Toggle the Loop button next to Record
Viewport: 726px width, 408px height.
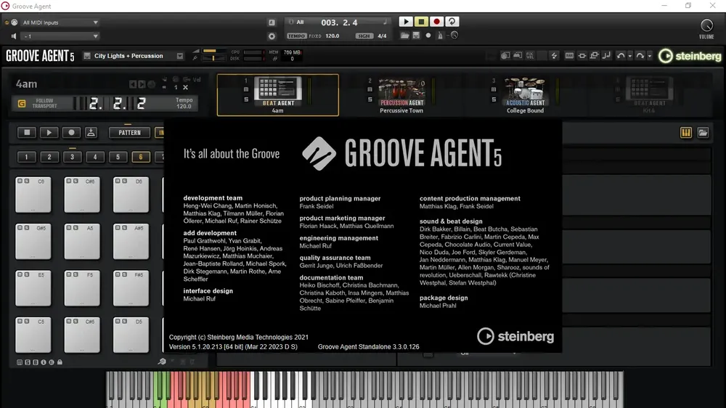(x=452, y=22)
